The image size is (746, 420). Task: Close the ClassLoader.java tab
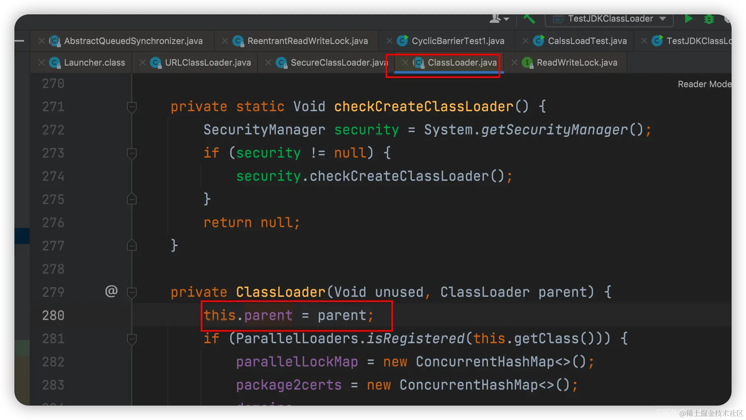pyautogui.click(x=405, y=62)
